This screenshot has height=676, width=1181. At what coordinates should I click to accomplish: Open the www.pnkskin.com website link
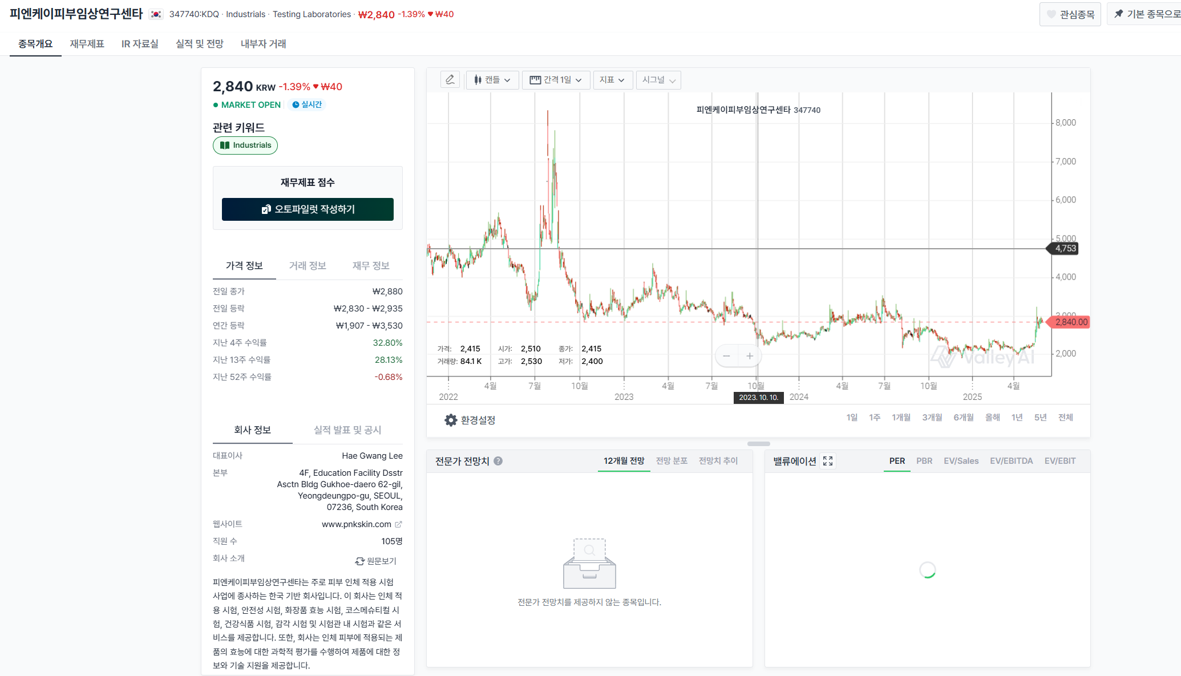click(x=357, y=524)
